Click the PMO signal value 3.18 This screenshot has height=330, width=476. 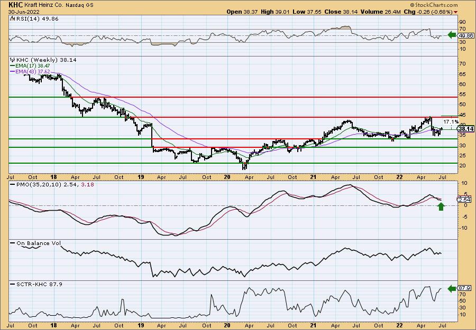coord(87,184)
